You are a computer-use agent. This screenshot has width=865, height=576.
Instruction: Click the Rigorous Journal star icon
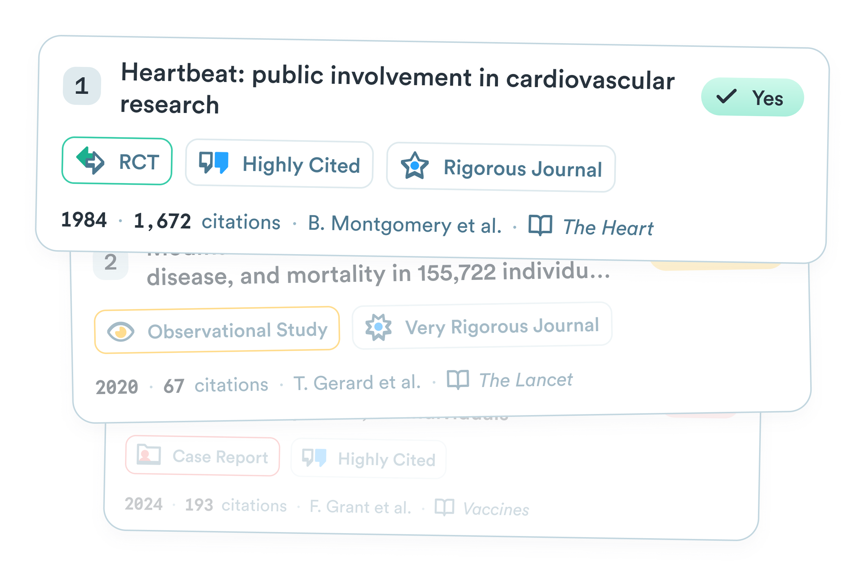pyautogui.click(x=415, y=166)
